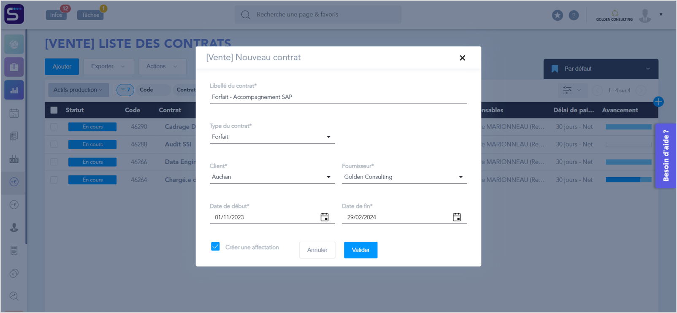Check the row 46290 checkbox
The width and height of the screenshot is (677, 313).
[54, 127]
